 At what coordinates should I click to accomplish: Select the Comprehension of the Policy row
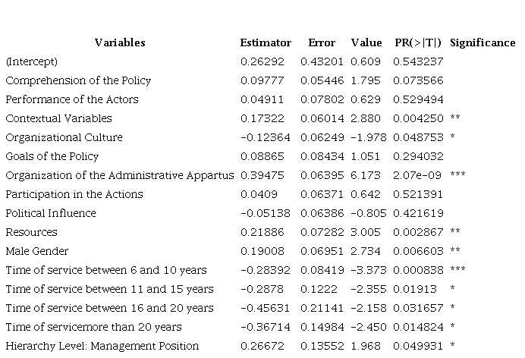(x=78, y=80)
